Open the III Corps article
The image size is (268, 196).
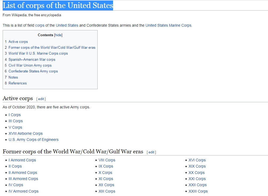(x=16, y=121)
